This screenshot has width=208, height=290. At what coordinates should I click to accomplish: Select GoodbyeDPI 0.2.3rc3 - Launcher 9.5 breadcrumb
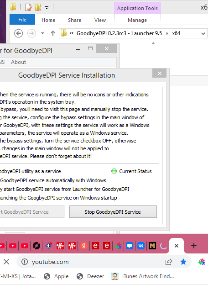[119, 33]
